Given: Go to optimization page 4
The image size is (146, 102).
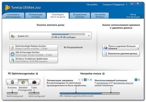Looking at the screenshot, I should [88, 80].
